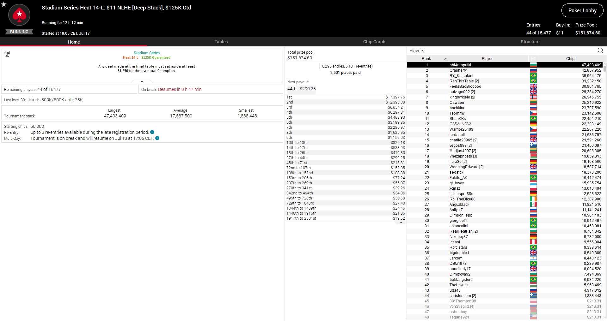Click Average stack value 17,587,500
This screenshot has width=607, height=321.
click(181, 116)
